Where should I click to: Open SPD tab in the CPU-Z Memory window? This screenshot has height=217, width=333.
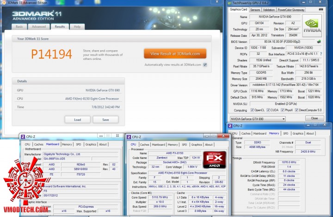pos(286,134)
